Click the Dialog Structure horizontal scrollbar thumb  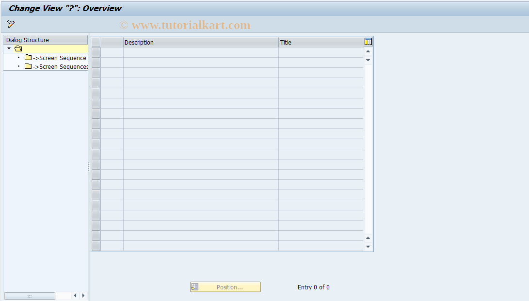(x=30, y=296)
